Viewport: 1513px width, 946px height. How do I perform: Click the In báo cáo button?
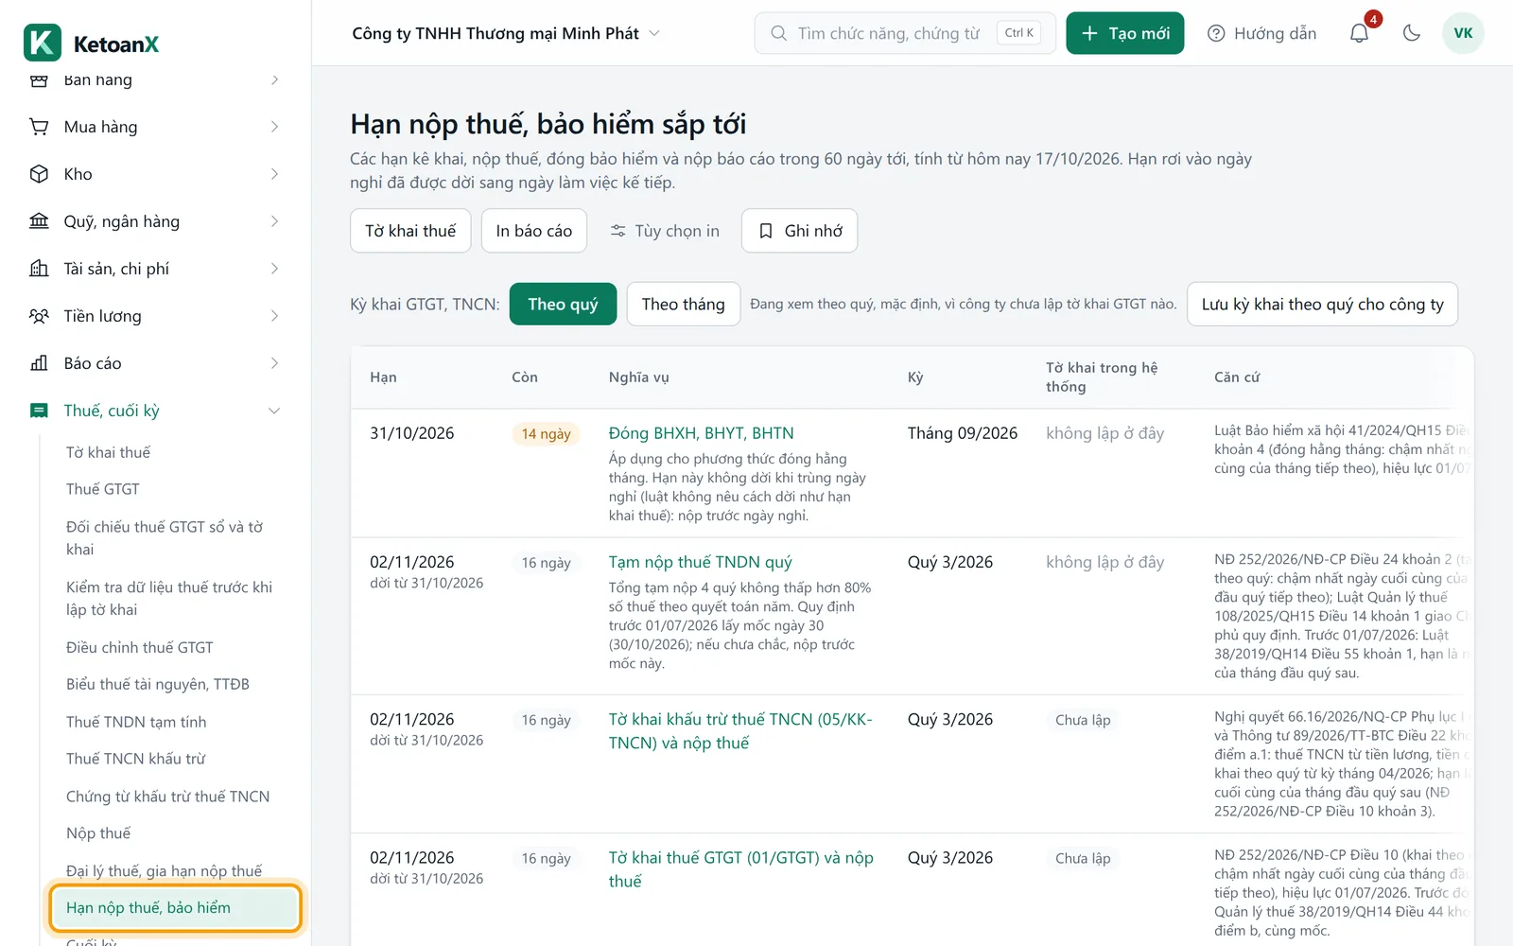point(533,231)
